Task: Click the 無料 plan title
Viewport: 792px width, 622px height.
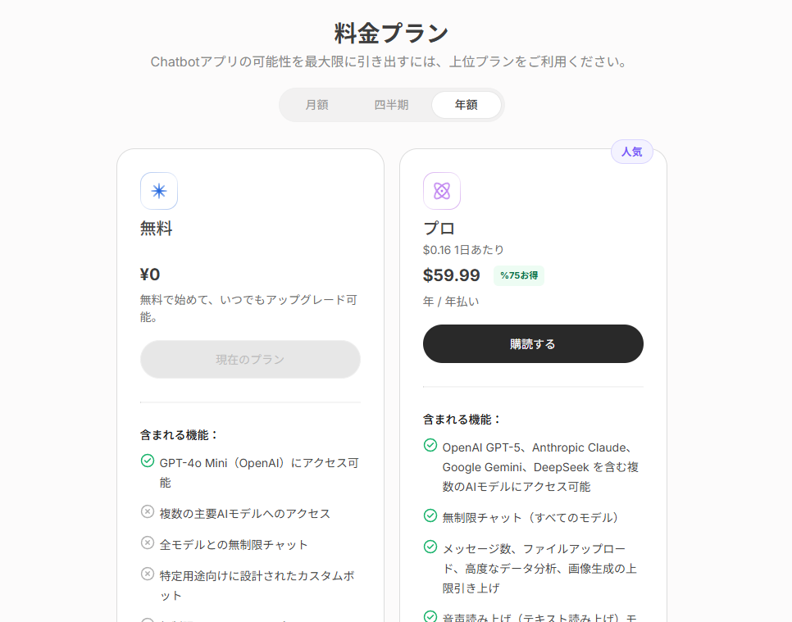Action: tap(156, 229)
